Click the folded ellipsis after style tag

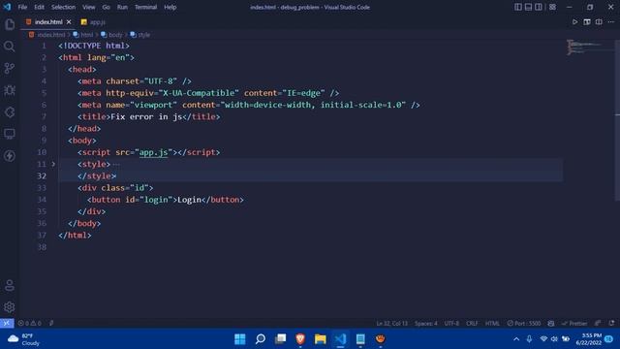coord(116,164)
